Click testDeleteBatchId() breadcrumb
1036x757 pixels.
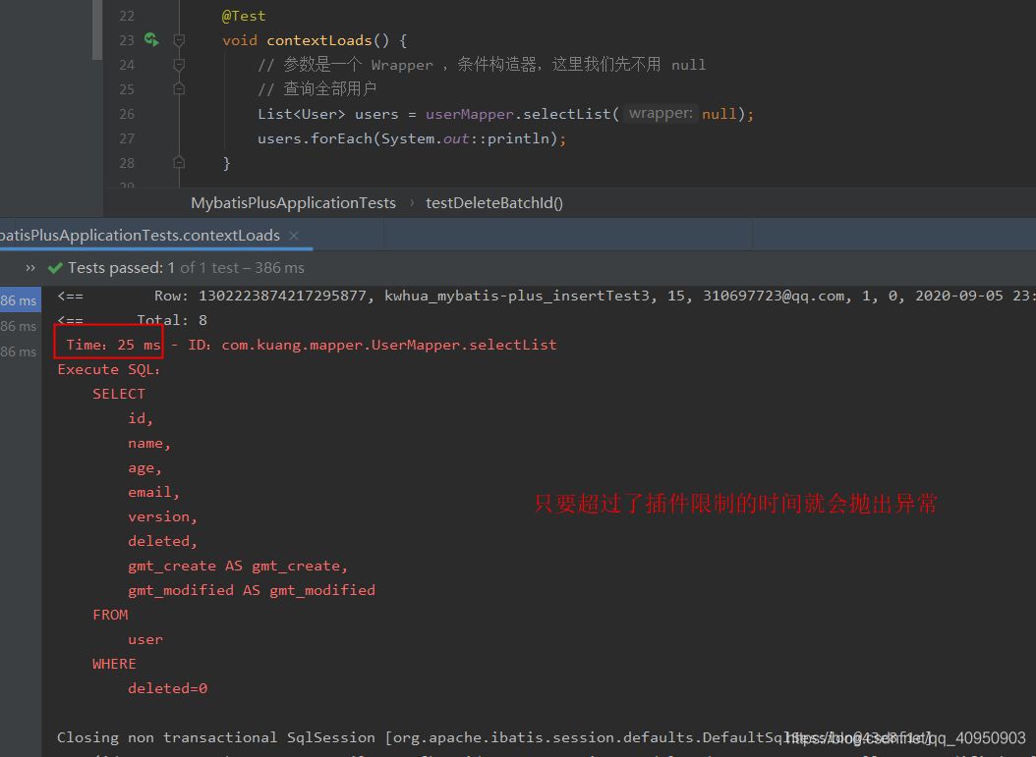pos(494,203)
